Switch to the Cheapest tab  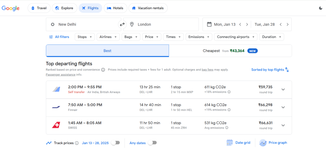(230, 51)
